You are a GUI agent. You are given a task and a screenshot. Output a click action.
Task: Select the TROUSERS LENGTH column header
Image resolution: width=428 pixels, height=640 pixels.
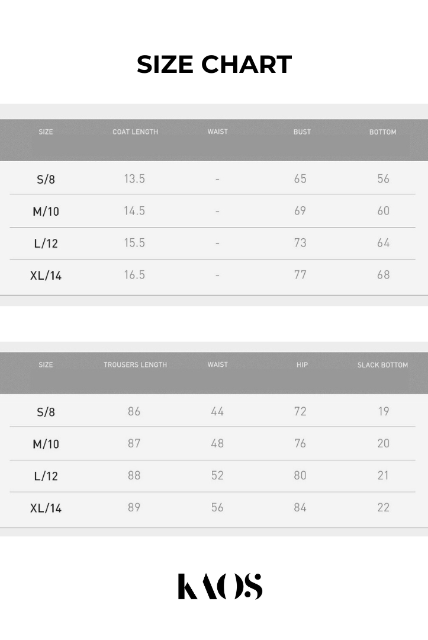135,364
